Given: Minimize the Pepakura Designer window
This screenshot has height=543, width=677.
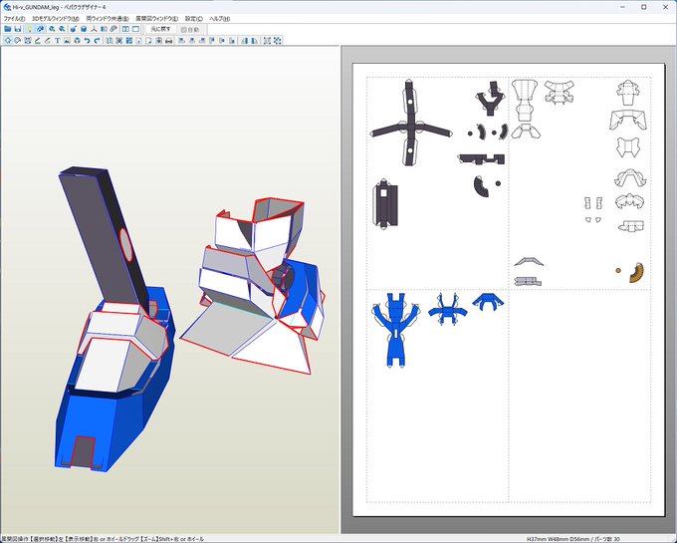Looking at the screenshot, I should tap(622, 7).
